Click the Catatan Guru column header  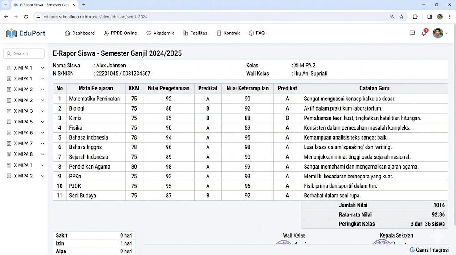pyautogui.click(x=374, y=89)
